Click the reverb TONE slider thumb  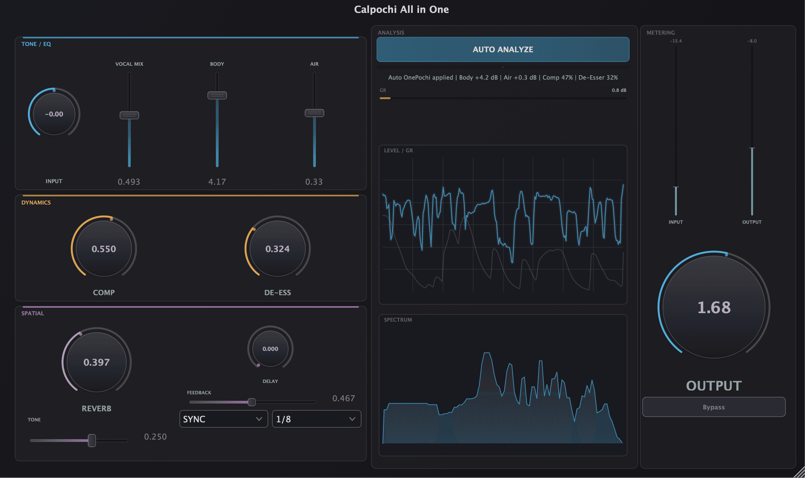click(92, 440)
